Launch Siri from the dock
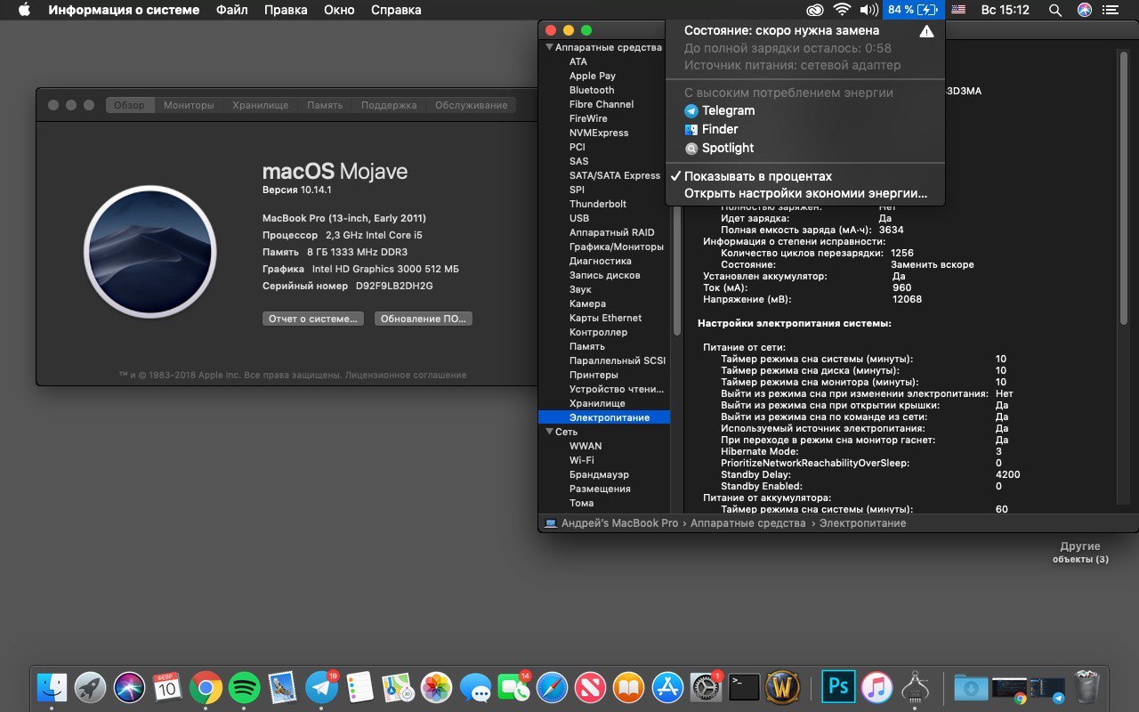This screenshot has height=712, width=1139. click(x=129, y=686)
